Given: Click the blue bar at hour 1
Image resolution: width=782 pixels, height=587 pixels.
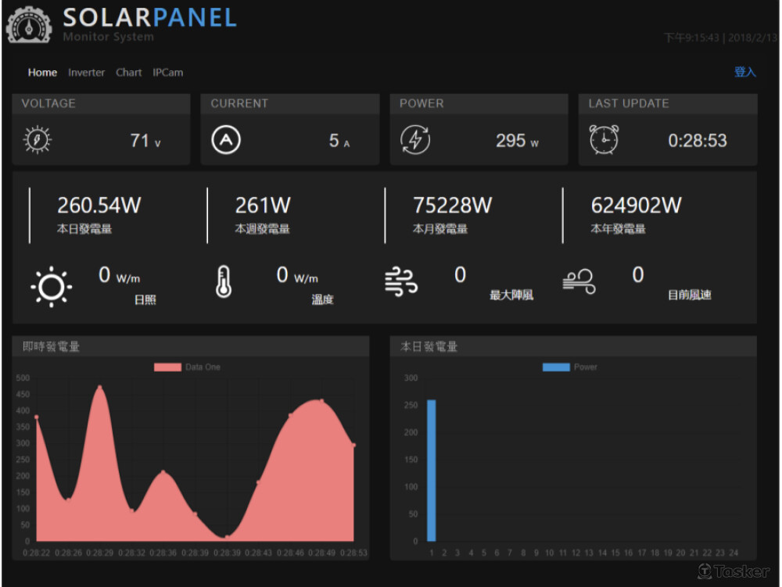Looking at the screenshot, I should [x=432, y=471].
